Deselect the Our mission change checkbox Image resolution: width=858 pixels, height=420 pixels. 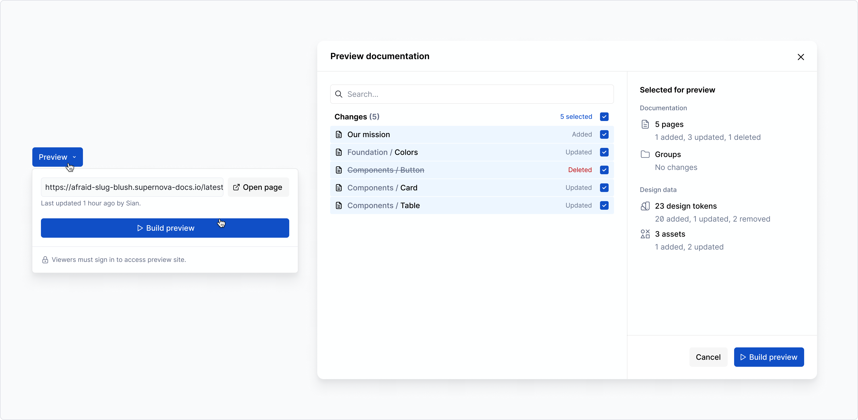click(605, 134)
